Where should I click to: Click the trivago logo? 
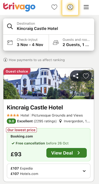19,7
